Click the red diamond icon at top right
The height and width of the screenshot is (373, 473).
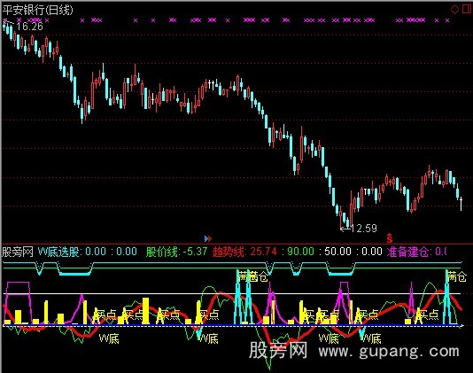[454, 9]
